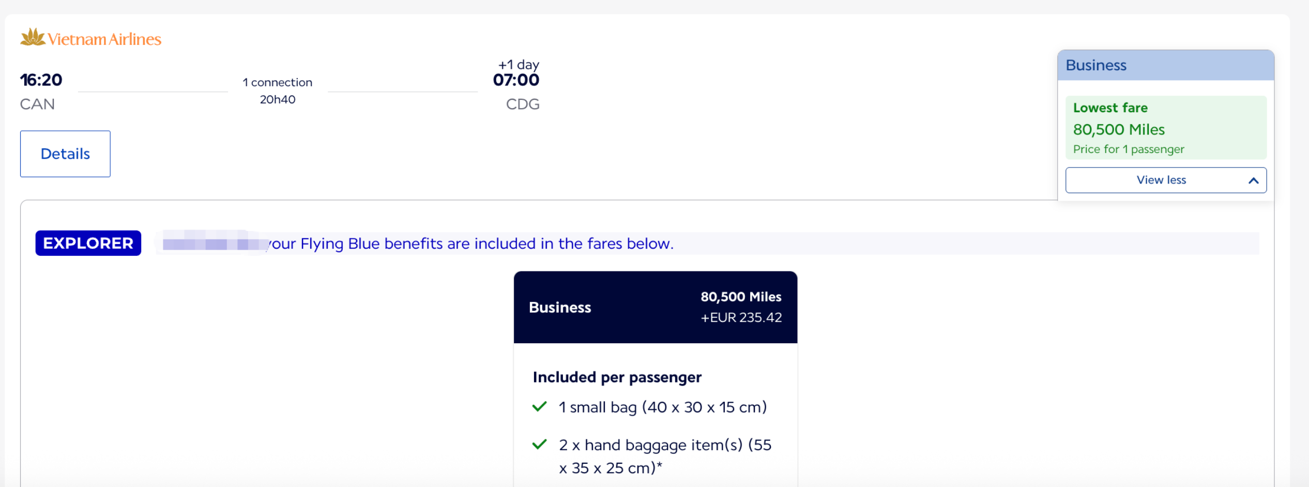Click the 07:00 arrival time

516,80
